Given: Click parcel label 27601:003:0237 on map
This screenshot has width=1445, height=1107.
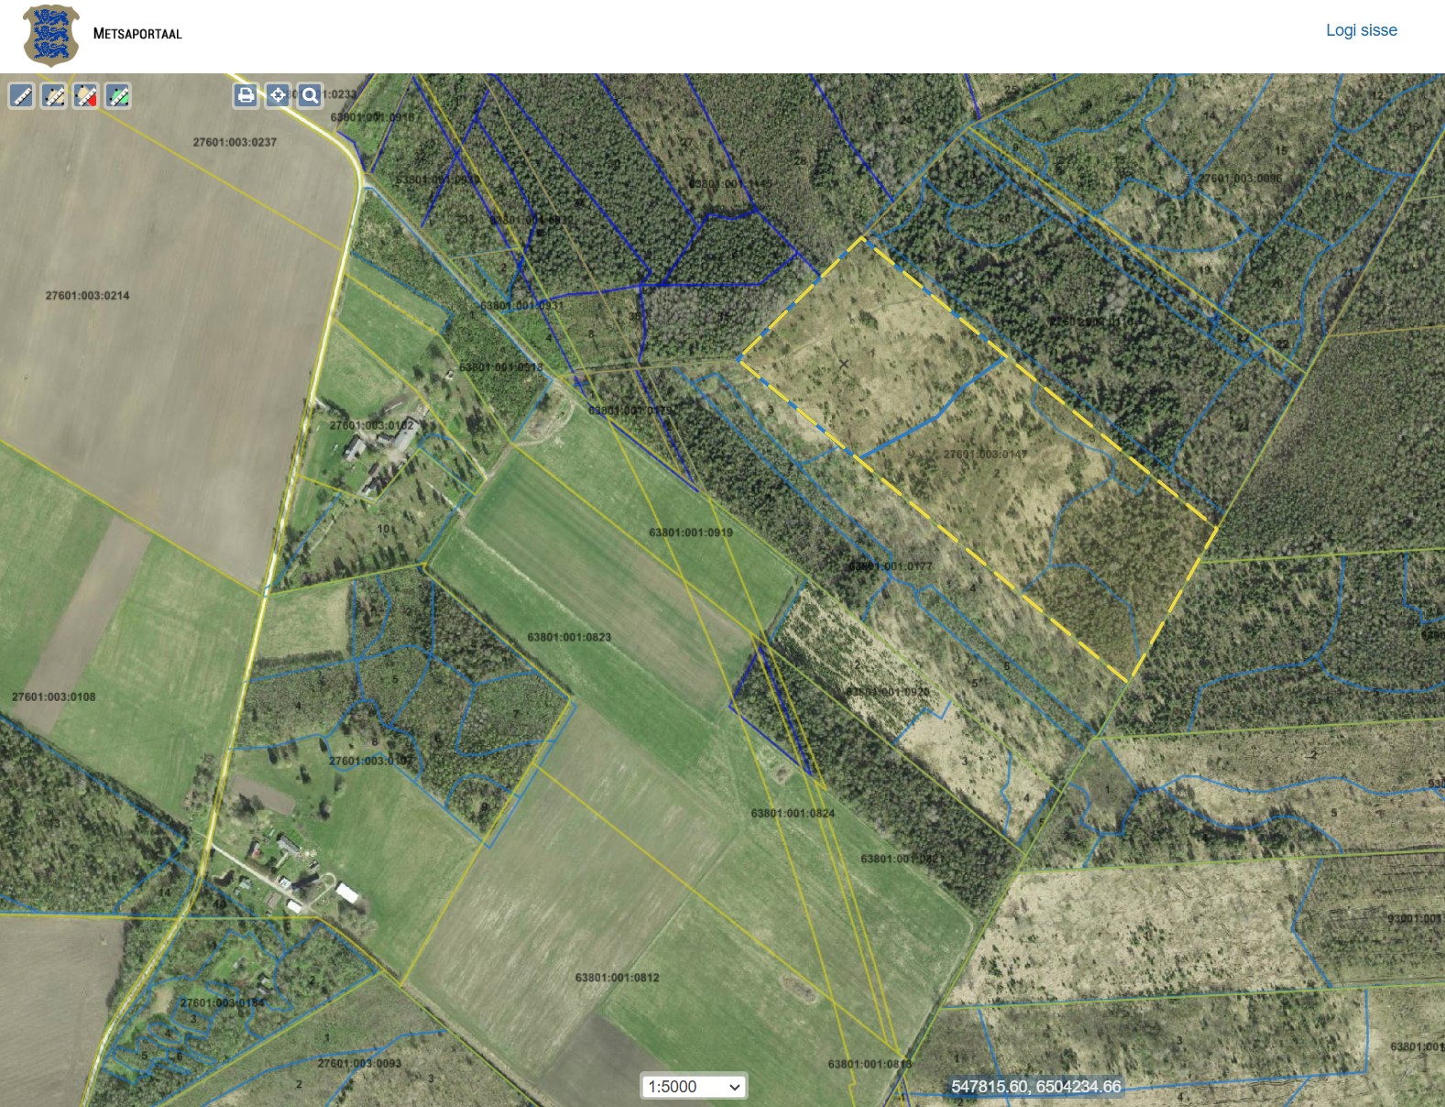Looking at the screenshot, I should click(235, 143).
